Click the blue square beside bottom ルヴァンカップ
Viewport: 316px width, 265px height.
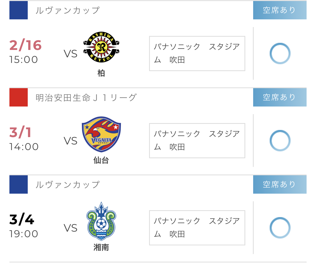tap(19, 184)
